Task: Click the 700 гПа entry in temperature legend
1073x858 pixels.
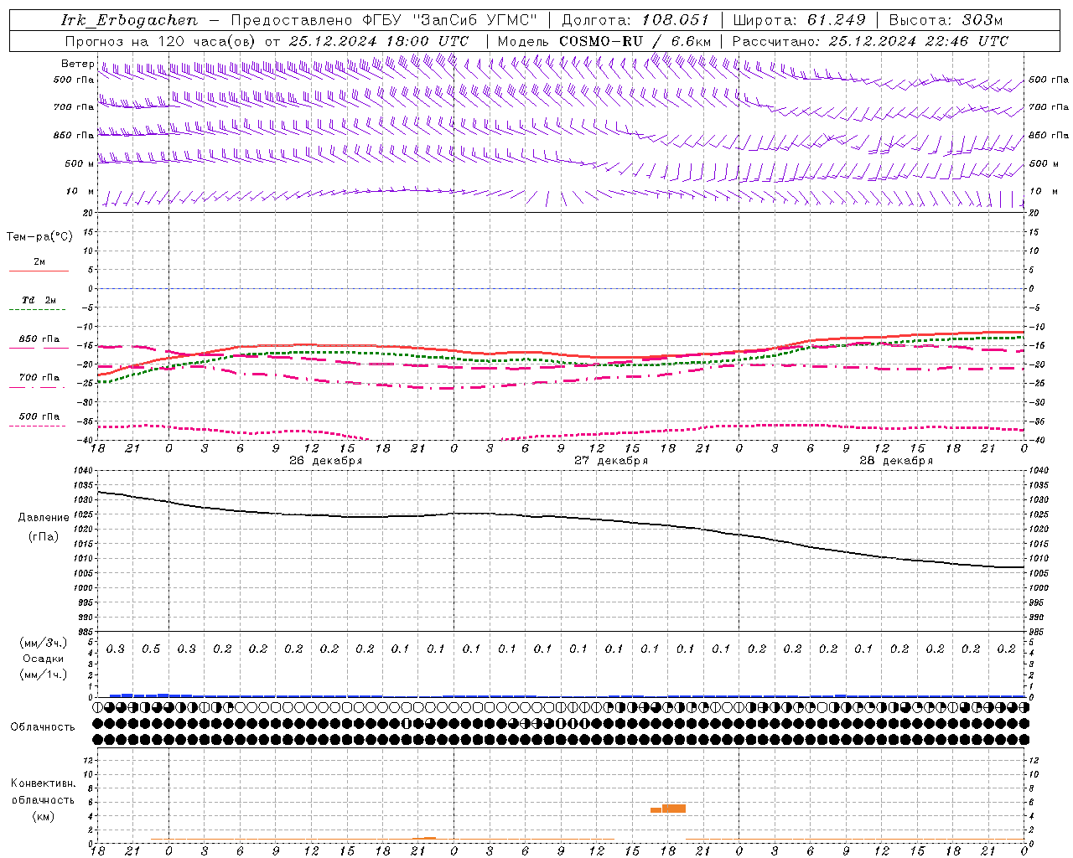Action: tap(39, 378)
